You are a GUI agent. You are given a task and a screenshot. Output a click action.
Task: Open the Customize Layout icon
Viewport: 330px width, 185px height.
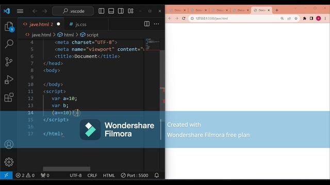(x=130, y=11)
